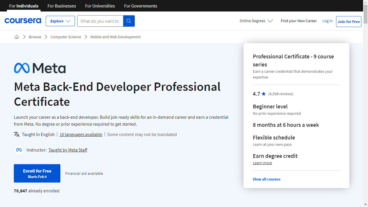Click Enroll for Free button

click(x=37, y=173)
